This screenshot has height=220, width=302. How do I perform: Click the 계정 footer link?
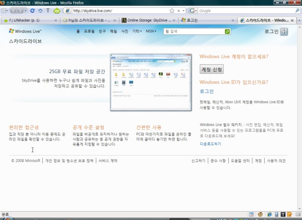(258, 161)
